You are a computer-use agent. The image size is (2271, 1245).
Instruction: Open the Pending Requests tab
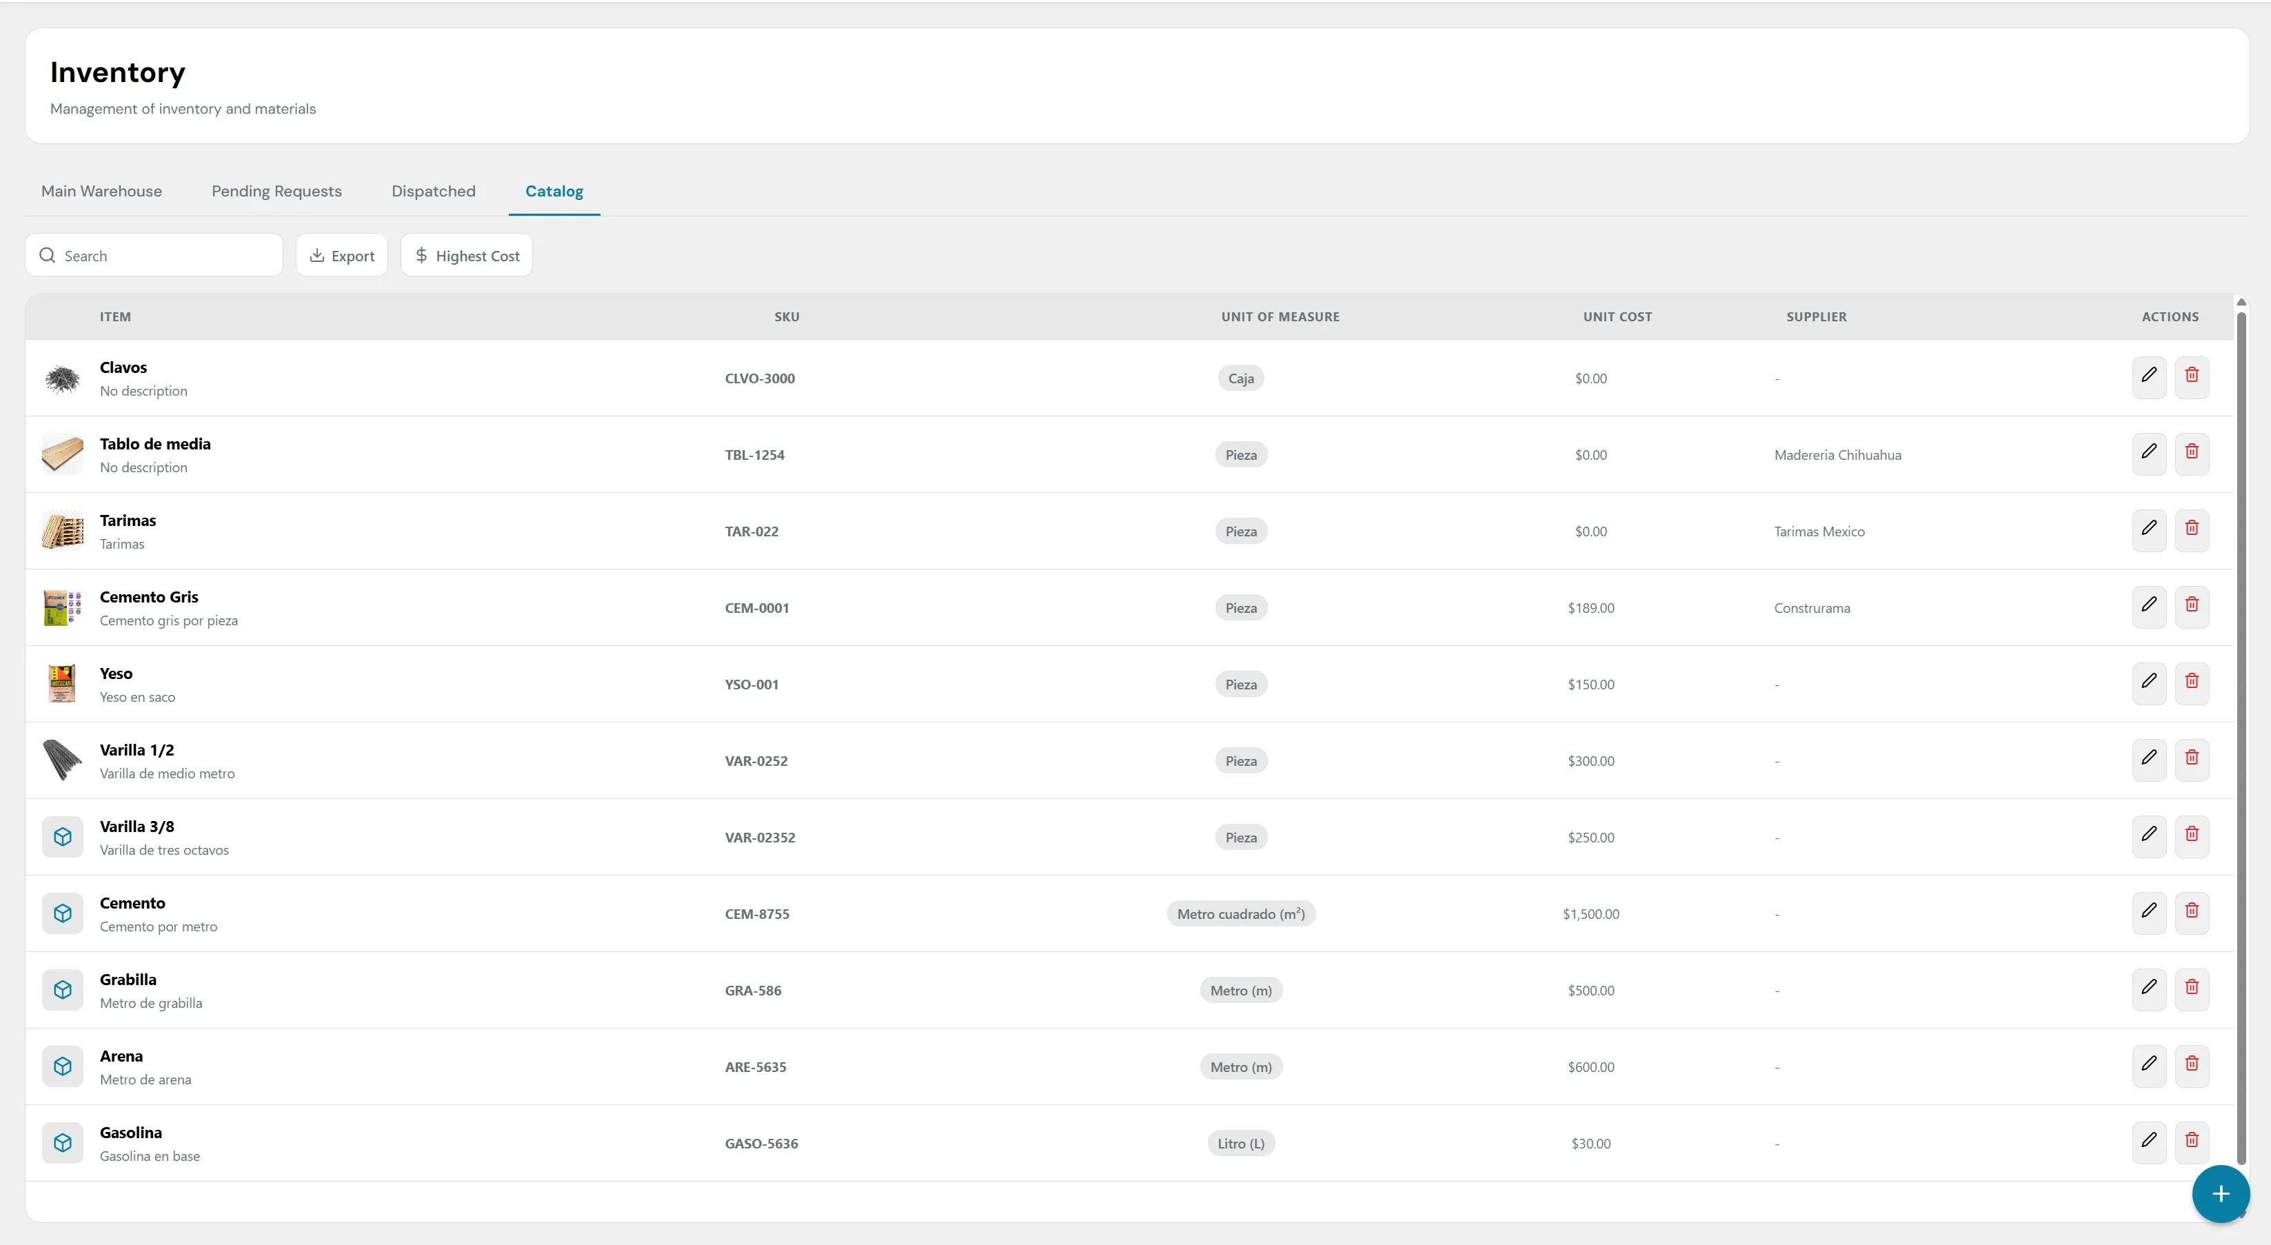coord(277,192)
